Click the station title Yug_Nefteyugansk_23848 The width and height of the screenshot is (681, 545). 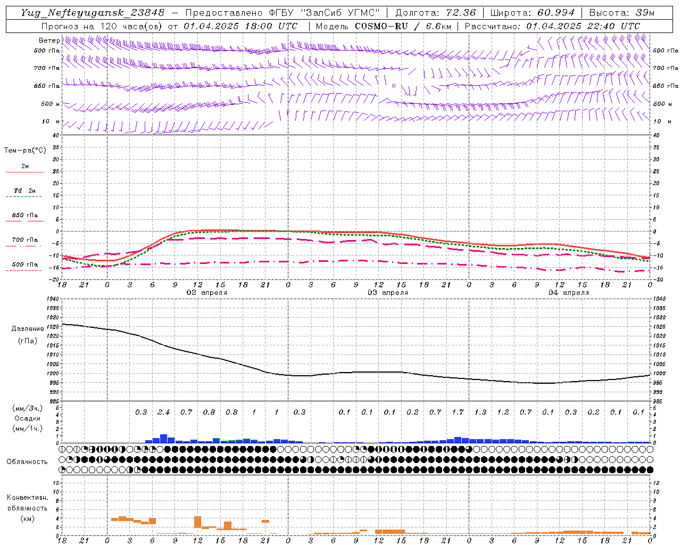coord(93,12)
